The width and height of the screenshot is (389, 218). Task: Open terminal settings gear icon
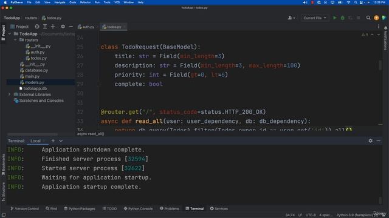pos(370,140)
